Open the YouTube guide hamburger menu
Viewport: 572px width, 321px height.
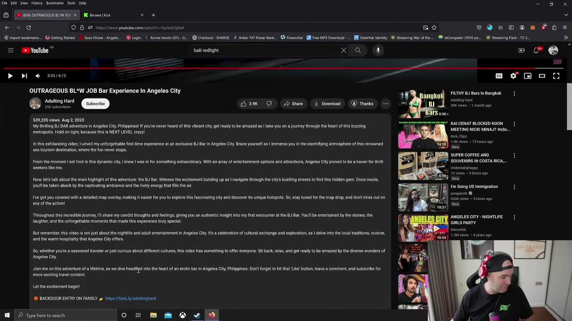point(11,50)
